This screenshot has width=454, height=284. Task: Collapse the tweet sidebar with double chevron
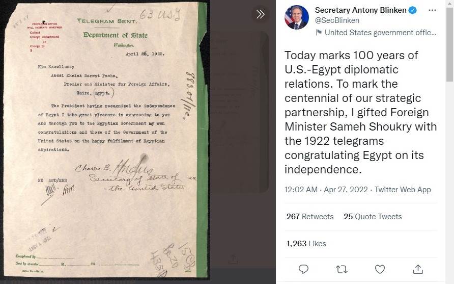[260, 14]
